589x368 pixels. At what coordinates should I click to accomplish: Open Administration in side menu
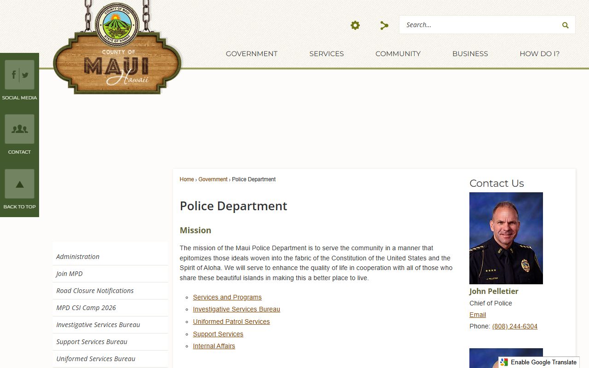110,257
